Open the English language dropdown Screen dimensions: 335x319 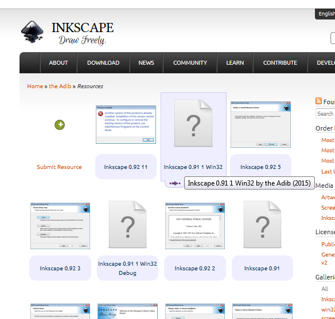click(x=325, y=14)
